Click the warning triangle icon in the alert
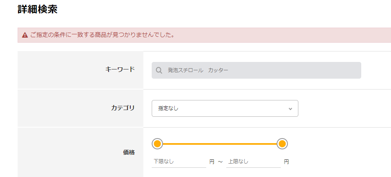The width and height of the screenshot is (391, 177). [25, 35]
